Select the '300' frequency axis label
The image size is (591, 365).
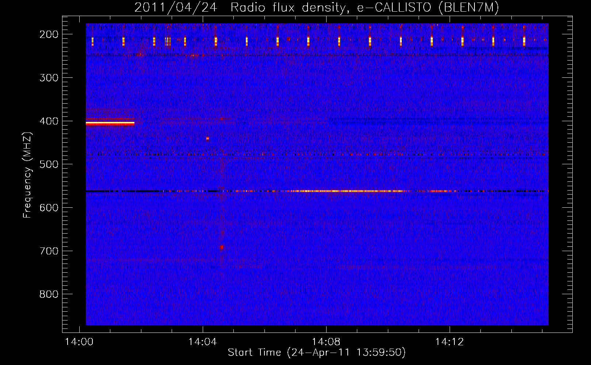[49, 78]
